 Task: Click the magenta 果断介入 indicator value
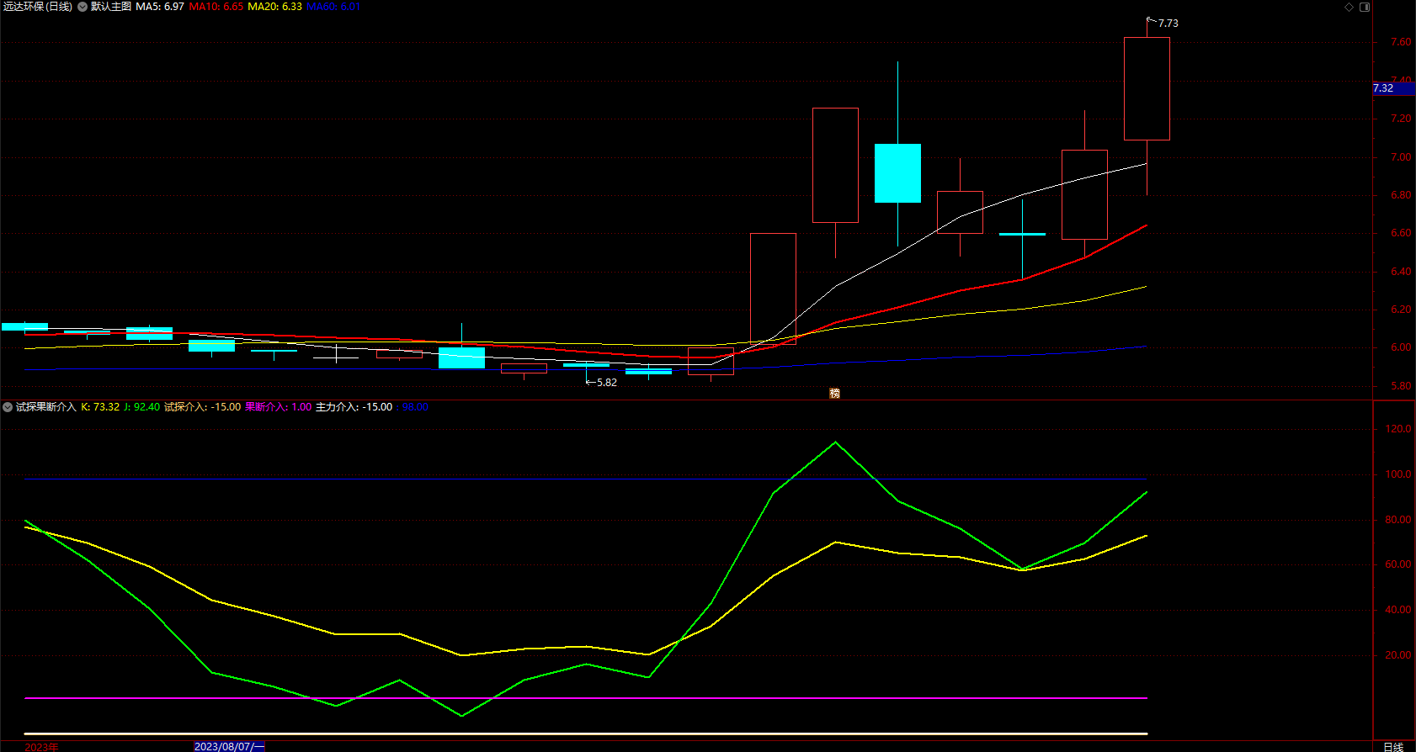[x=279, y=407]
